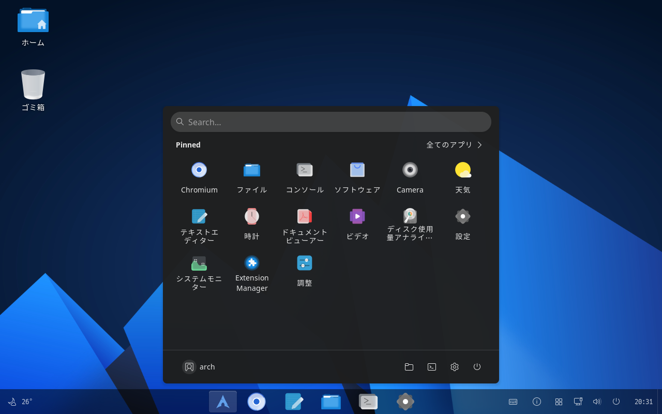This screenshot has width=662, height=414.
Task: Launch ファイル from the pinned grid
Action: point(252,178)
